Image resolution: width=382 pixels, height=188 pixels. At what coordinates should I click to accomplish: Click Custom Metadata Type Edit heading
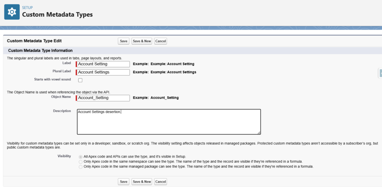pos(34,41)
